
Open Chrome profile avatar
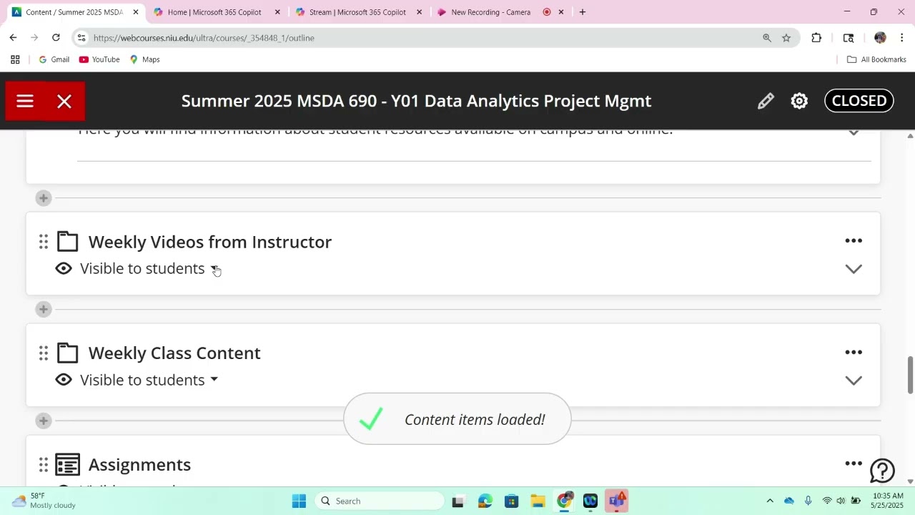tap(880, 38)
